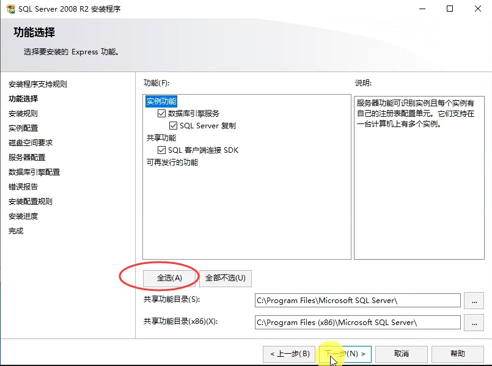Cancel setup with 取消 button
Image resolution: width=492 pixels, height=366 pixels.
tap(402, 354)
